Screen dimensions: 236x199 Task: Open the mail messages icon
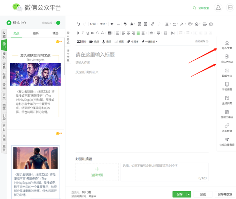coord(230,7)
